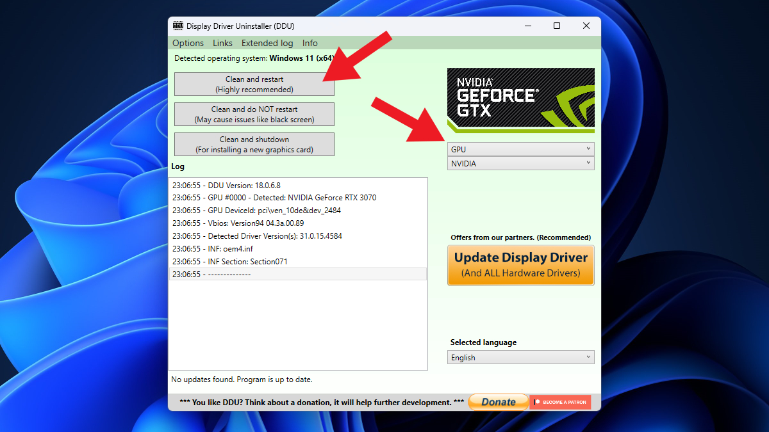Click the Update Display Driver offer button
The height and width of the screenshot is (432, 769).
(520, 264)
